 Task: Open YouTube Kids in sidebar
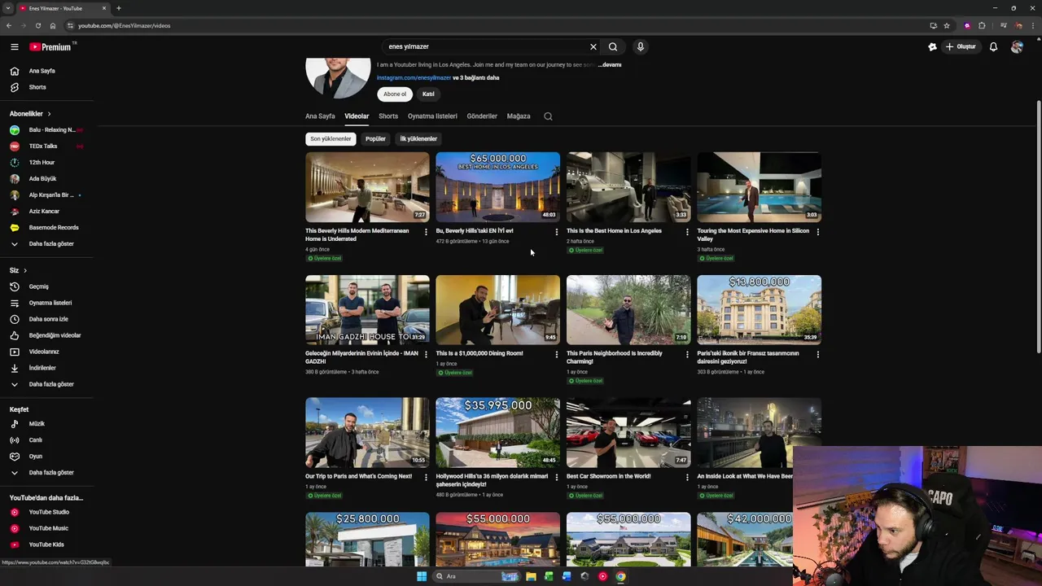pyautogui.click(x=46, y=544)
